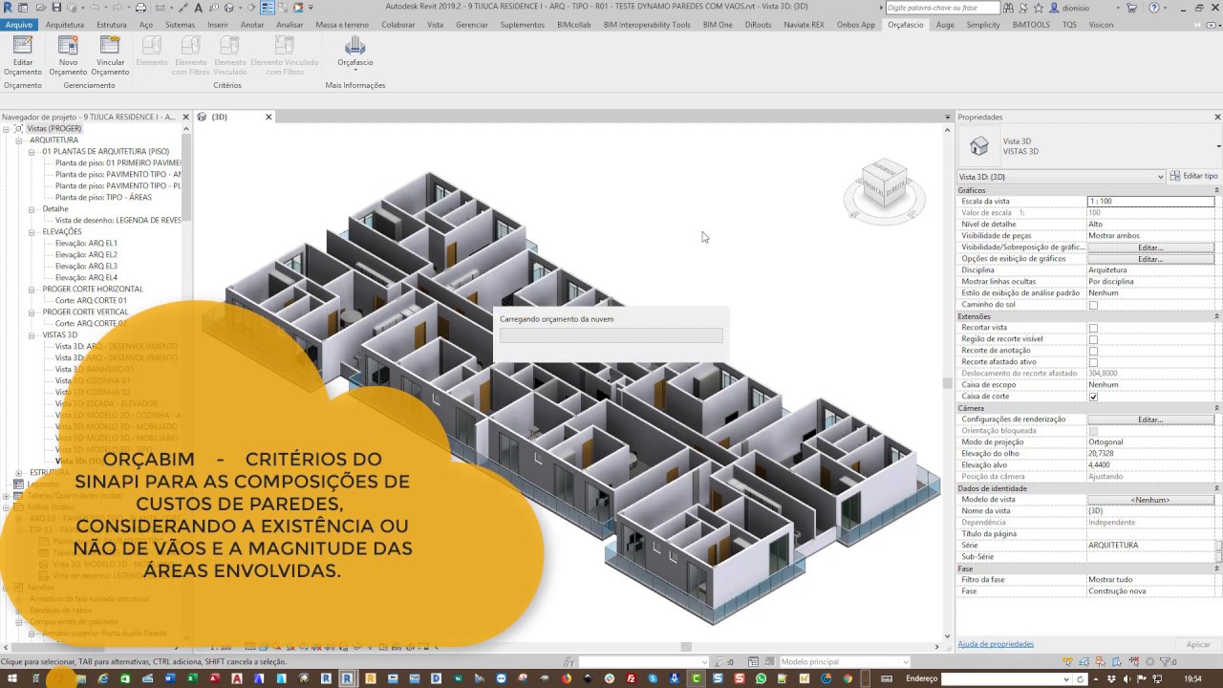This screenshot has height=688, width=1223.
Task: Collapse the 01 PLANTAS DE ARQUITETURA node
Action: point(32,151)
